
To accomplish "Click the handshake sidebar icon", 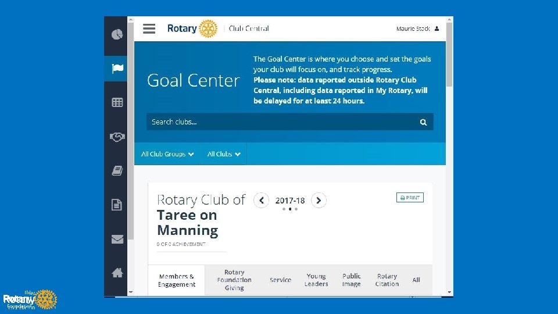I will [x=117, y=137].
